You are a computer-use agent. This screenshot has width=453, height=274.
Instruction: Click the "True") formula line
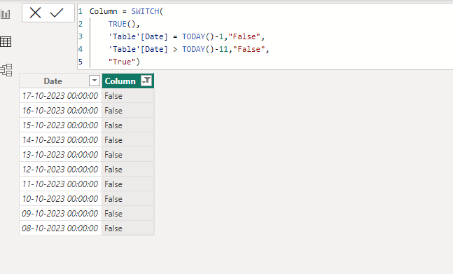[124, 62]
